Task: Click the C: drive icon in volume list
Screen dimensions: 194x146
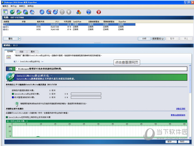Action: pos(4,25)
